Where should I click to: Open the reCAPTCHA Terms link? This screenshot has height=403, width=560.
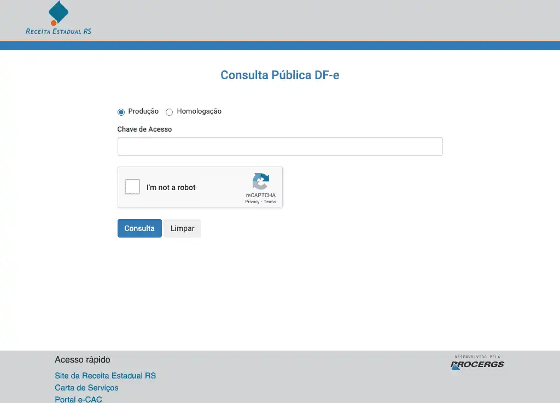point(270,202)
